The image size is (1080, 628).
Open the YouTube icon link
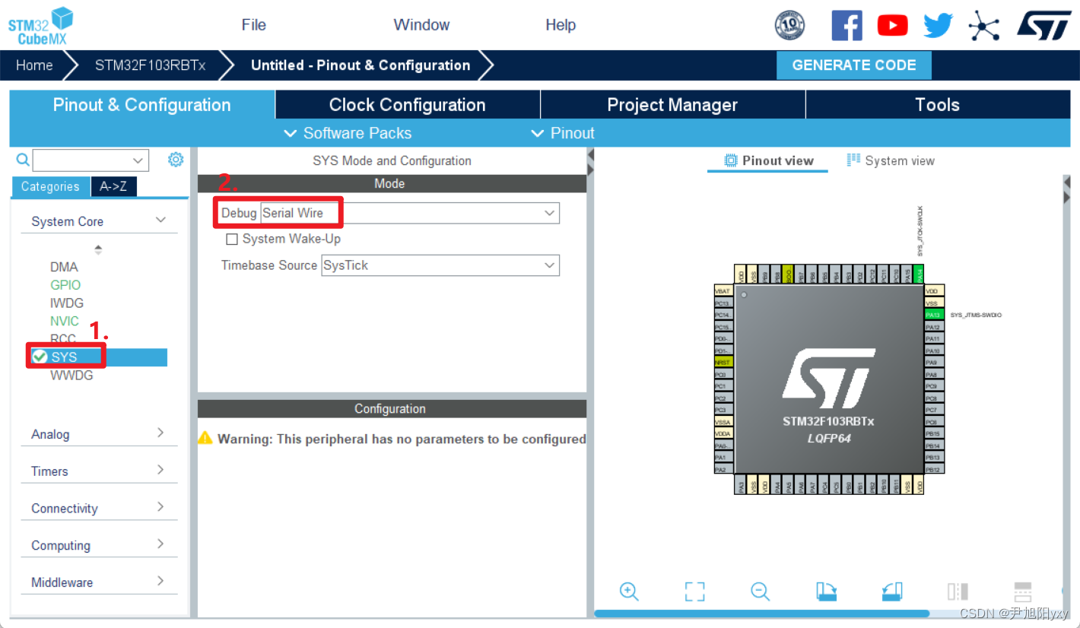tap(892, 25)
